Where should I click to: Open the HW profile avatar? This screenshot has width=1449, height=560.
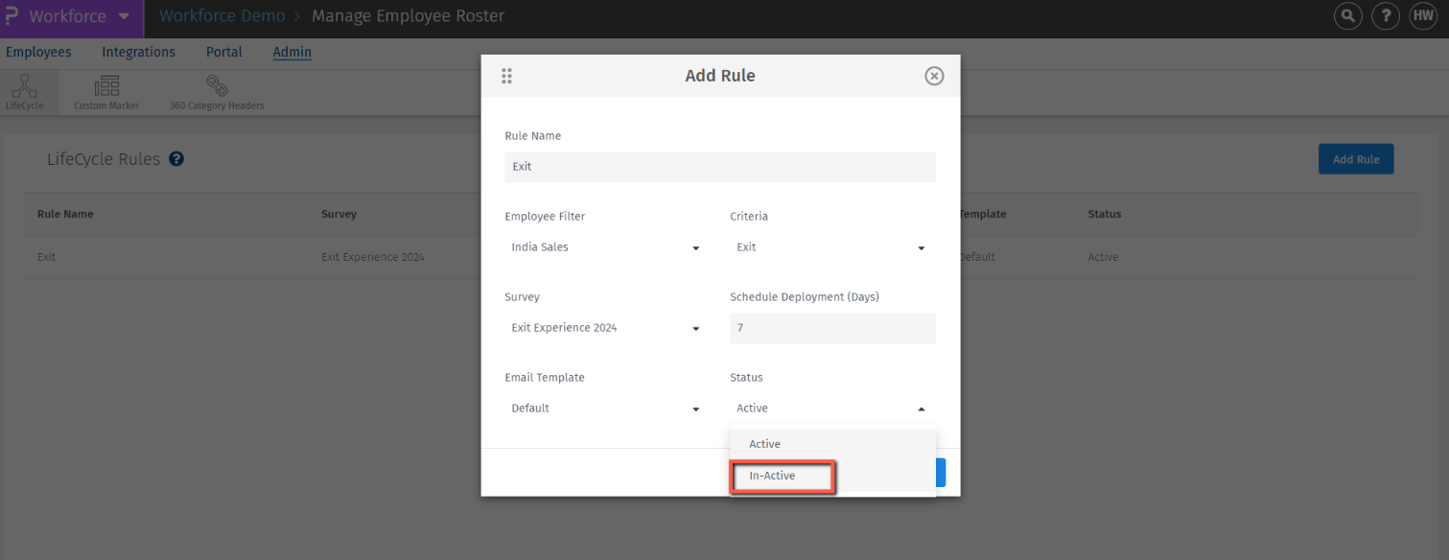click(x=1423, y=16)
